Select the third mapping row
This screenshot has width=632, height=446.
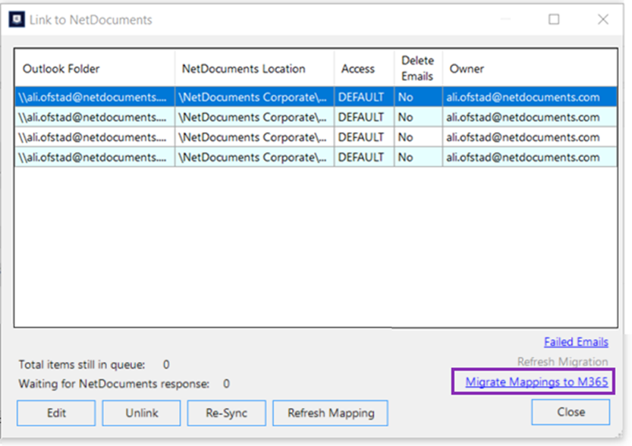[x=228, y=137]
